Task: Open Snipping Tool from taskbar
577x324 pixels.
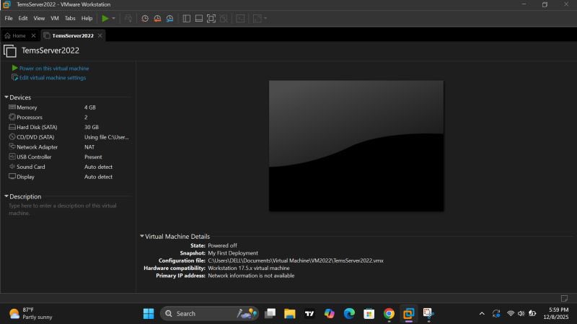Action: tap(428, 314)
